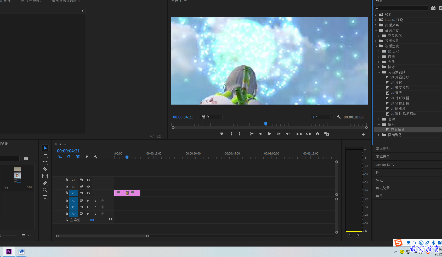The height and width of the screenshot is (257, 442).
Task: Toggle nest sequence insert icon
Action: pyautogui.click(x=60, y=157)
